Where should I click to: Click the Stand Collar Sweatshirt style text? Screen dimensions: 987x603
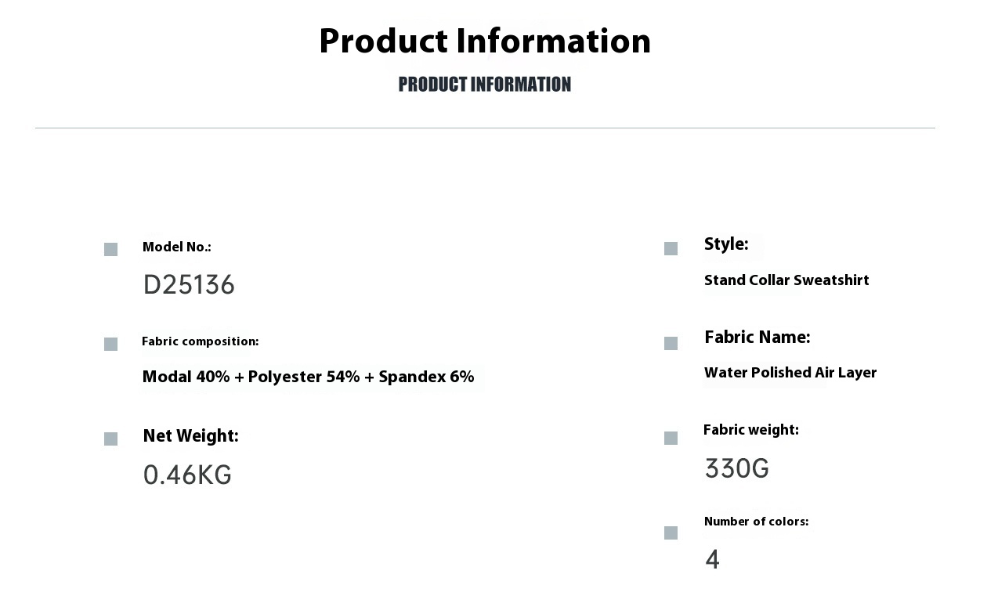point(786,280)
